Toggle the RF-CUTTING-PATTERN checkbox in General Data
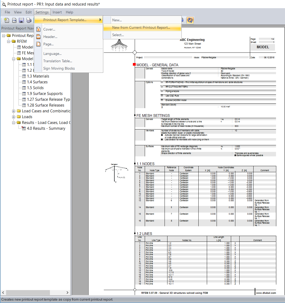This screenshot has height=303, width=285. coord(162,86)
